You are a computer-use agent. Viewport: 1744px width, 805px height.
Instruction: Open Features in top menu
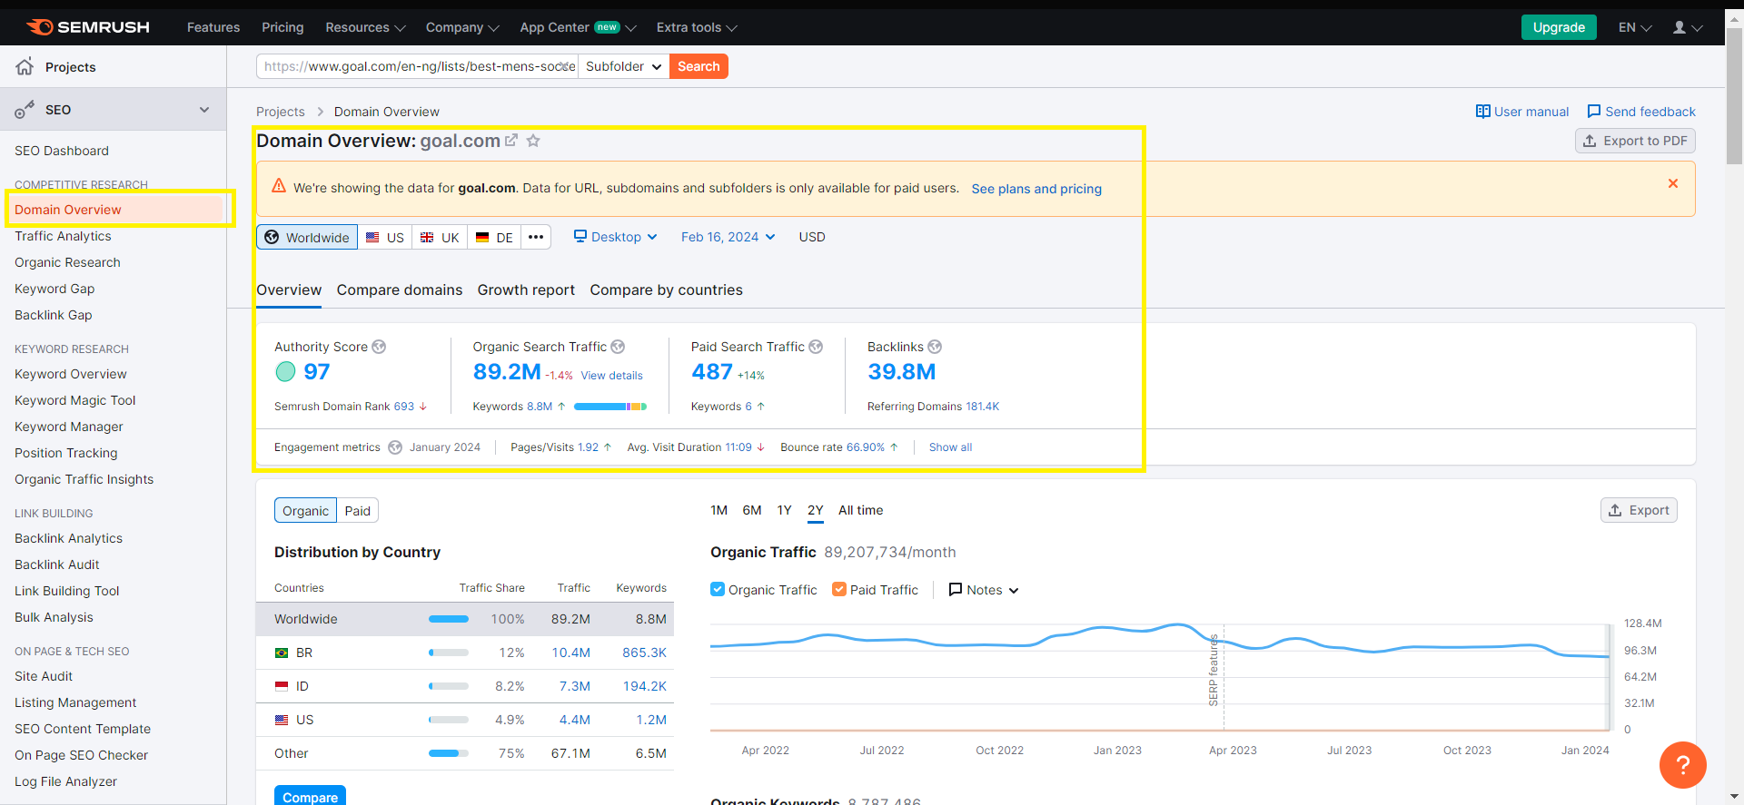(x=213, y=27)
